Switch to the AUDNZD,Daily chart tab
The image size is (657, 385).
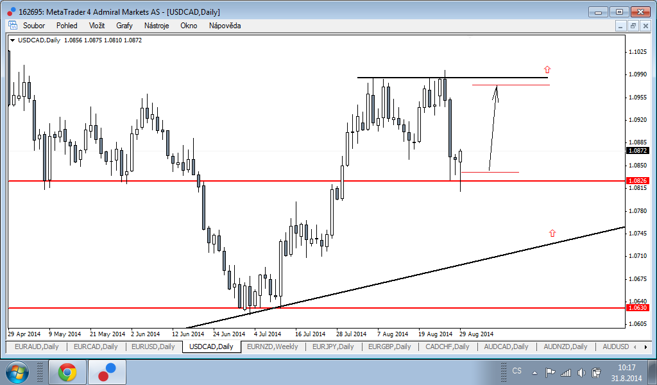tap(565, 346)
